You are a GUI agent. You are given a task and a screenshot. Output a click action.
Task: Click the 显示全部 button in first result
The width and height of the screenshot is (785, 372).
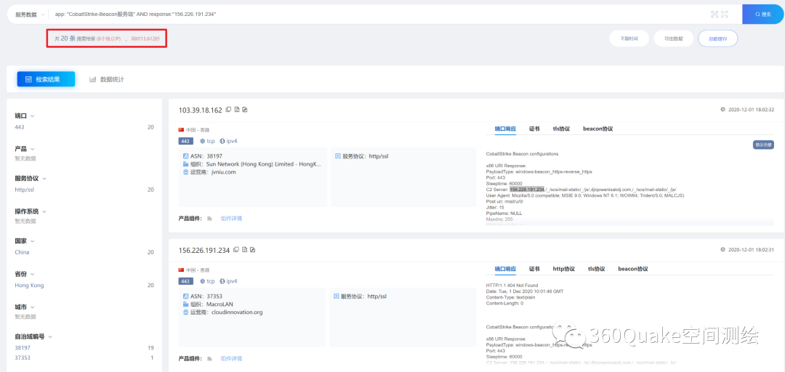coord(763,145)
